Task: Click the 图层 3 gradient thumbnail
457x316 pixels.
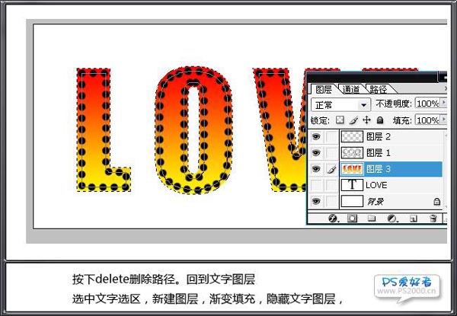Action: click(351, 169)
